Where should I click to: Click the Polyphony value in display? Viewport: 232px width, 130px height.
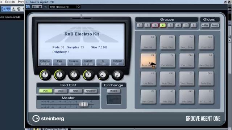pos(69,52)
